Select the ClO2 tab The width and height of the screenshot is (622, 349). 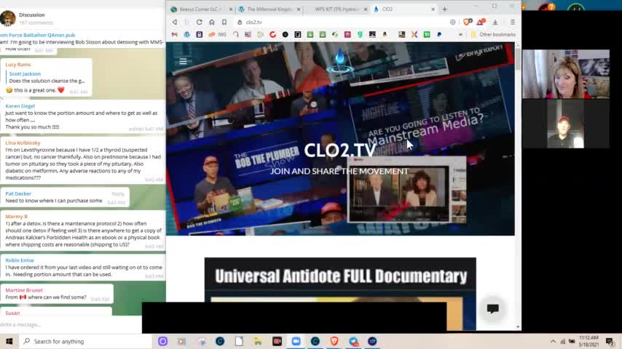403,9
